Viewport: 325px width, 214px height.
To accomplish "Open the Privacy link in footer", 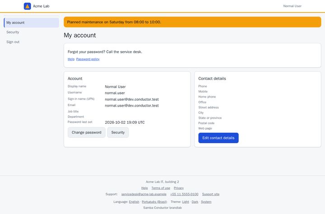I will click(x=179, y=188).
